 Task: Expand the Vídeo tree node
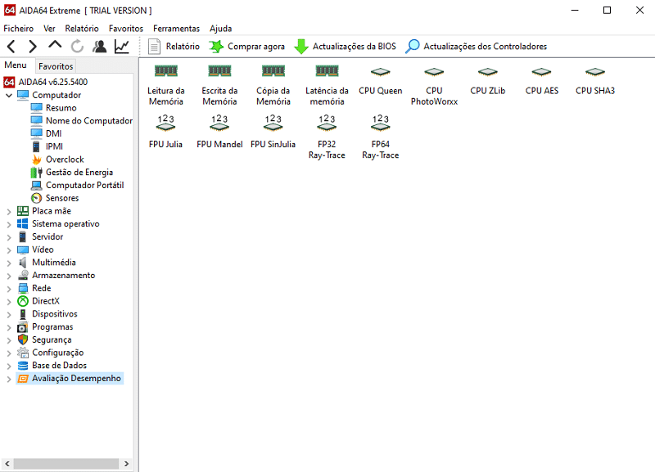(9, 250)
